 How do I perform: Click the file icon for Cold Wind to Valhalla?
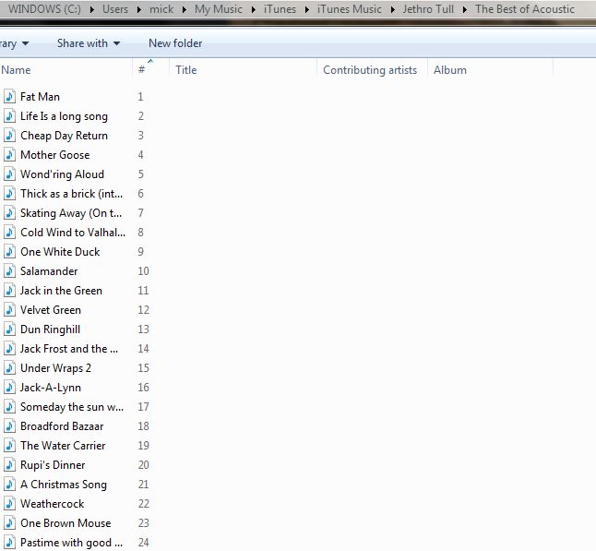[9, 233]
